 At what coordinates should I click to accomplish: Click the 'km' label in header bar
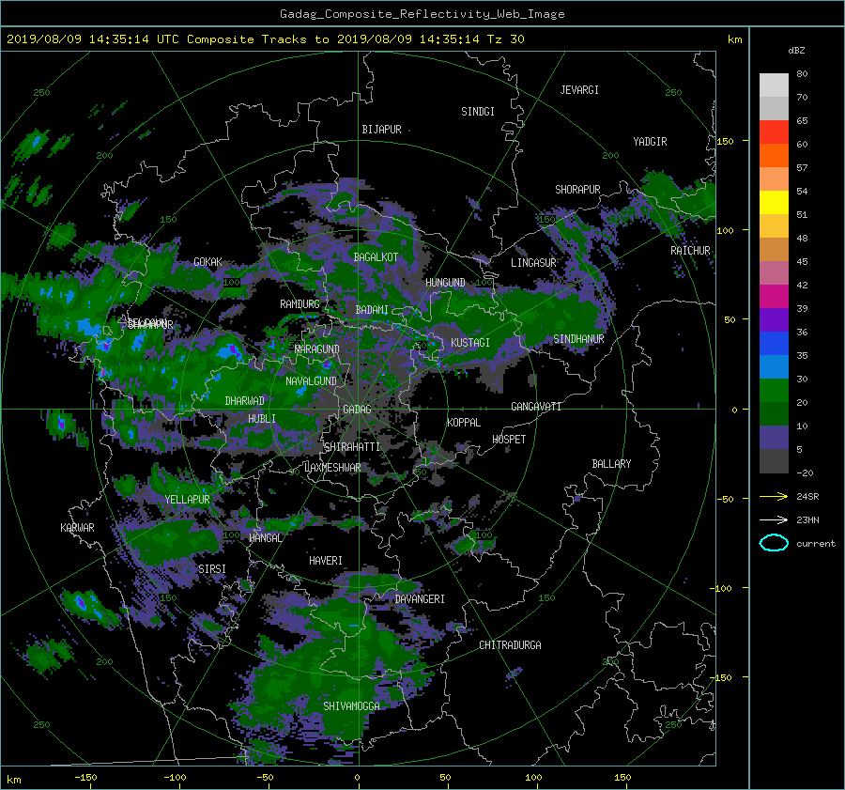pos(734,39)
